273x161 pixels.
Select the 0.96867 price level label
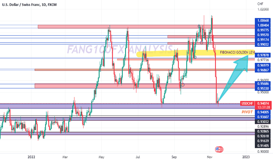(263, 70)
